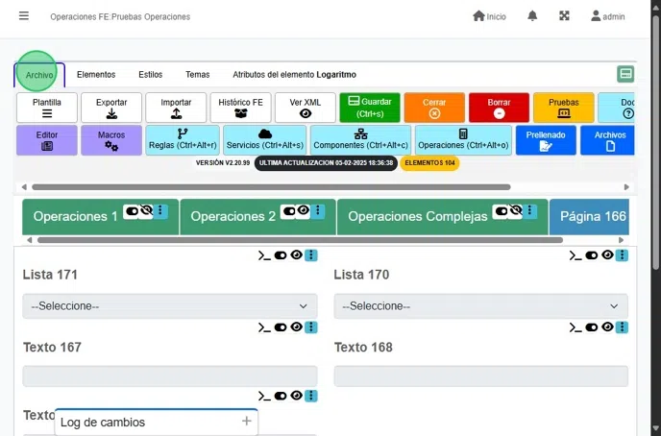Toggle the switch on Operaciones 1 tab
661x436 pixels.
(132, 211)
